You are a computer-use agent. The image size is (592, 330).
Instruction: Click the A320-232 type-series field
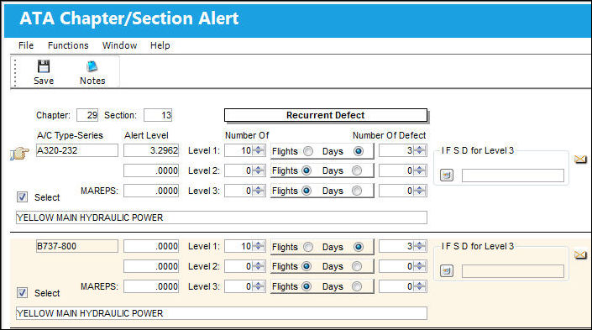point(77,150)
